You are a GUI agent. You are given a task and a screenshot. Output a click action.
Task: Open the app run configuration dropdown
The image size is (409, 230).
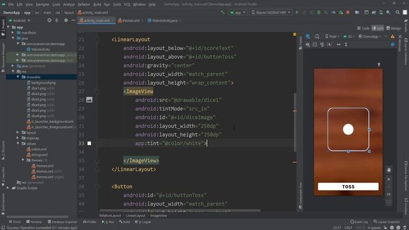(238, 12)
